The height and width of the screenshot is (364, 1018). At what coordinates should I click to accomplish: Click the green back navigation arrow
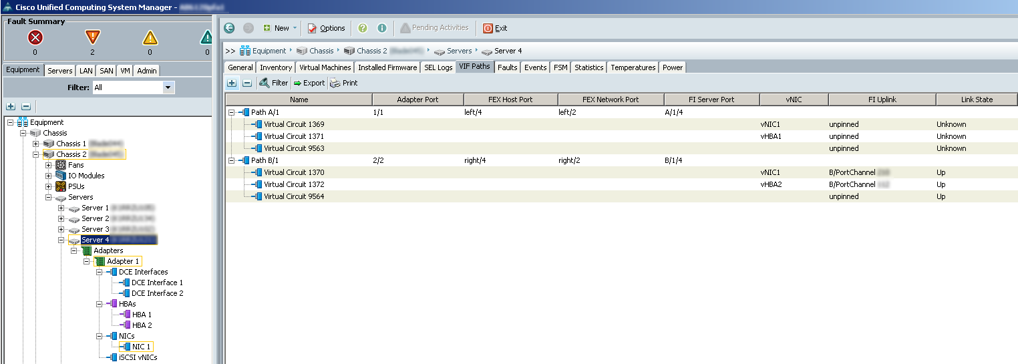pos(229,28)
